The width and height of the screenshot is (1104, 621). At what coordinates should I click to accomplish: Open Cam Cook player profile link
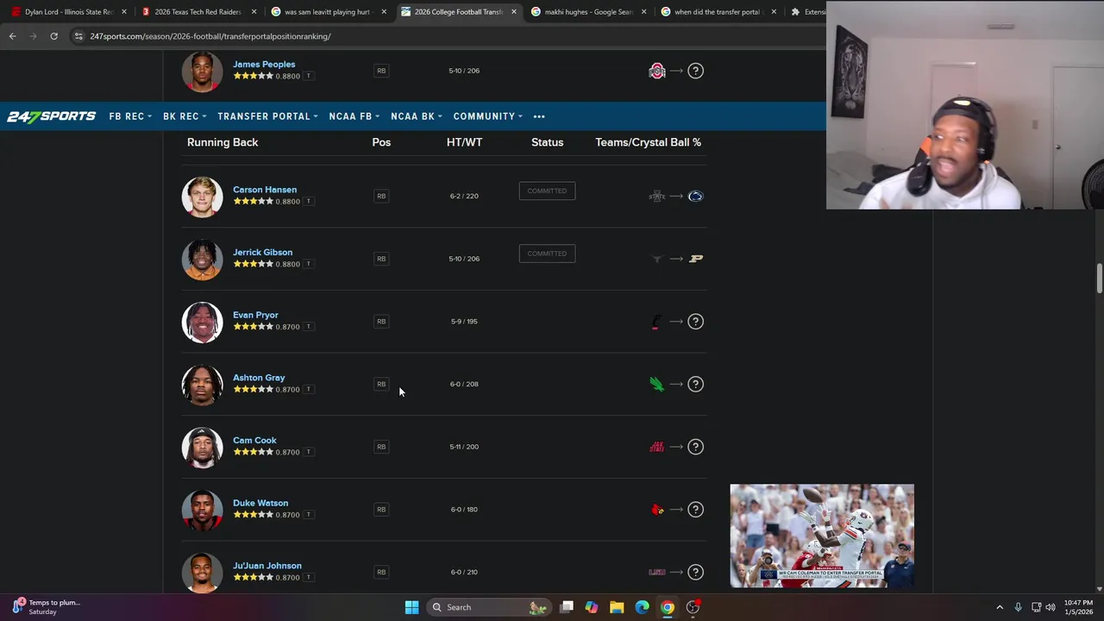(x=254, y=441)
